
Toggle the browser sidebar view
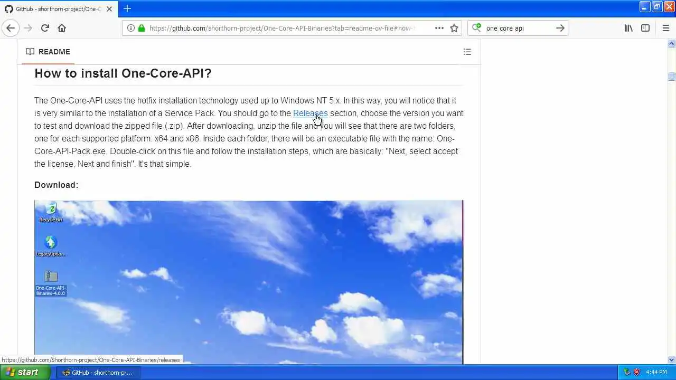pyautogui.click(x=645, y=28)
